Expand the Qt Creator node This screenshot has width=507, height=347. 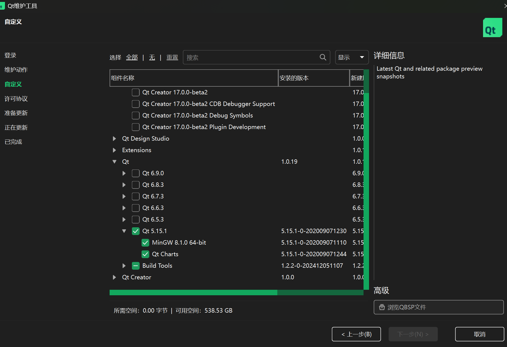click(x=114, y=277)
